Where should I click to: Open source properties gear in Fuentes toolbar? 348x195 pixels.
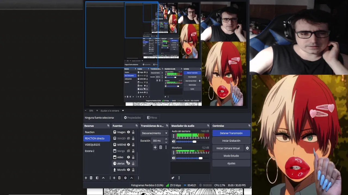tap(125, 178)
